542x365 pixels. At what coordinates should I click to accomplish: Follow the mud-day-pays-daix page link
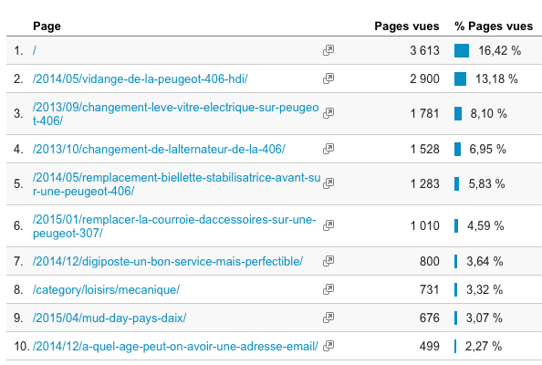(109, 318)
